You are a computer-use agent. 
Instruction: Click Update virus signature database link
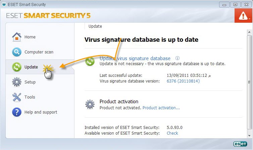coord(135,58)
